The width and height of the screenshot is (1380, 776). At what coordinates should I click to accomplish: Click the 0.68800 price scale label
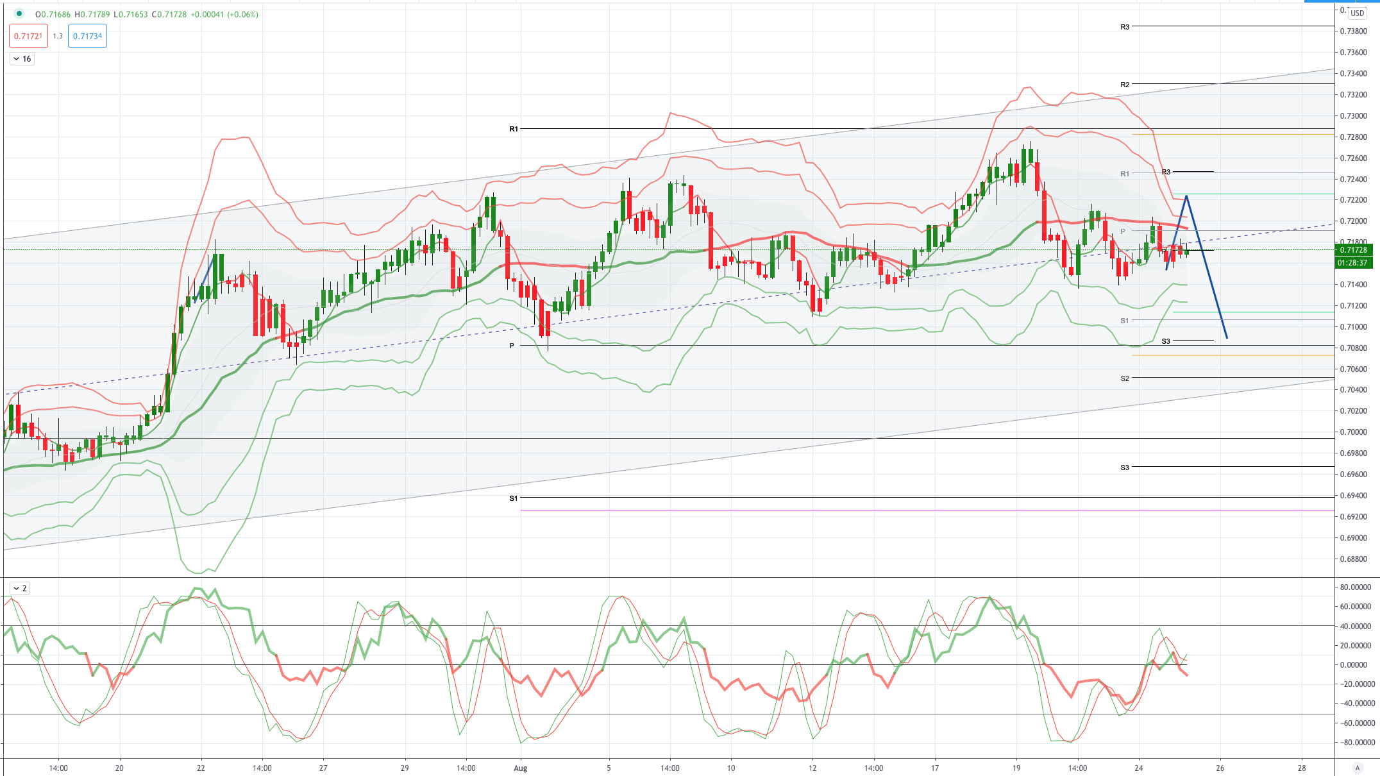point(1353,559)
